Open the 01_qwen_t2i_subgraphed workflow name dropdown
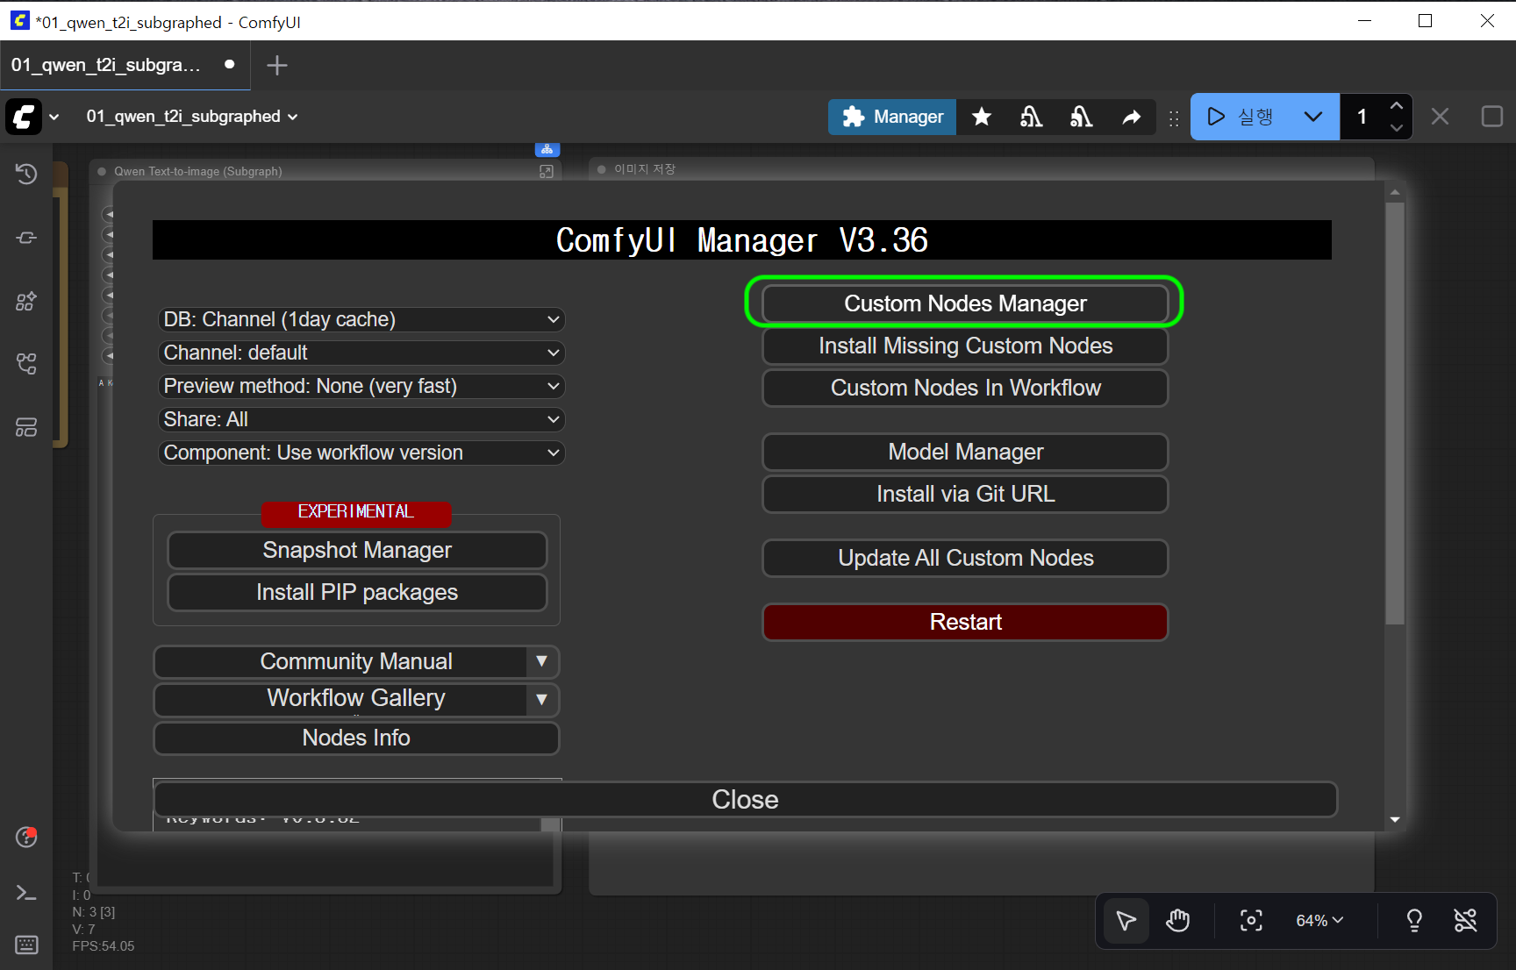Image resolution: width=1516 pixels, height=970 pixels. click(191, 117)
